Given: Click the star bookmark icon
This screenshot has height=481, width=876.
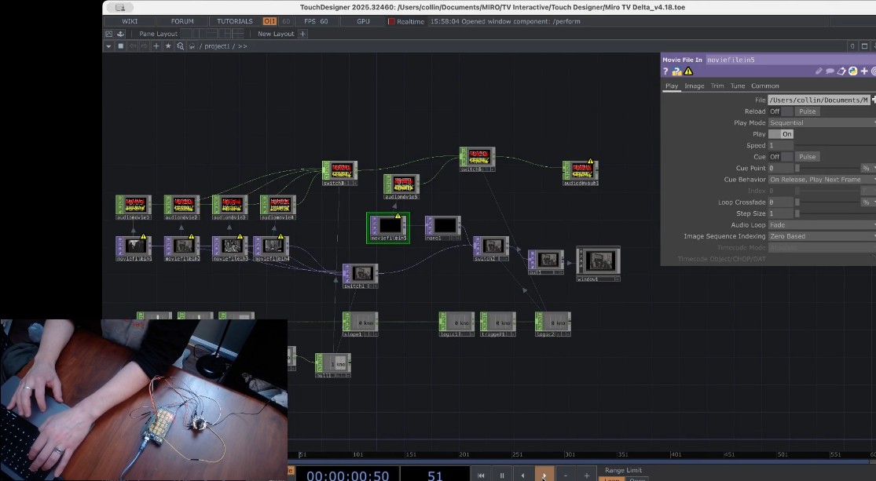Looking at the screenshot, I should pyautogui.click(x=168, y=46).
